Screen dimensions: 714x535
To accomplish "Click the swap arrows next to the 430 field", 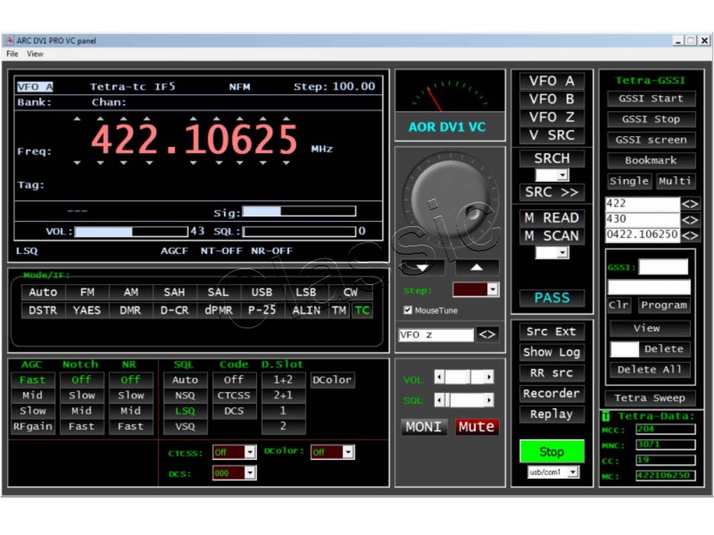I will (x=690, y=220).
